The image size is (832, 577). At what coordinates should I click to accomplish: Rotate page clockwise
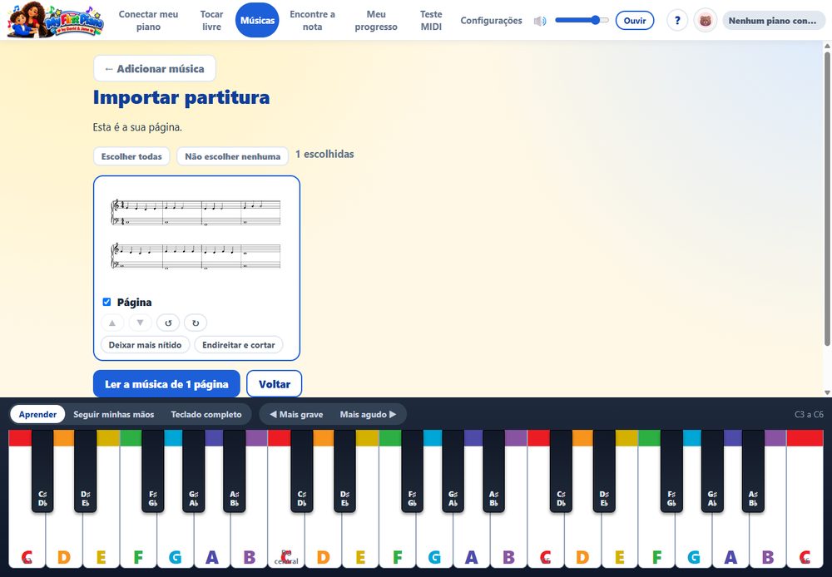click(196, 323)
